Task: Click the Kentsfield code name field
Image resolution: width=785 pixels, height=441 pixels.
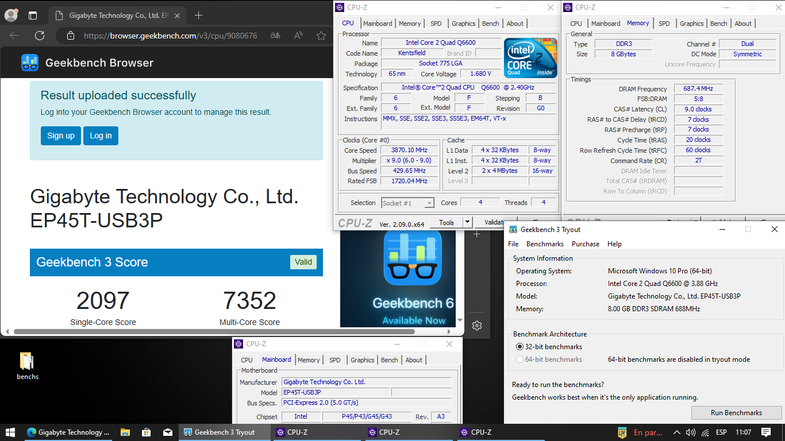Action: pyautogui.click(x=412, y=53)
